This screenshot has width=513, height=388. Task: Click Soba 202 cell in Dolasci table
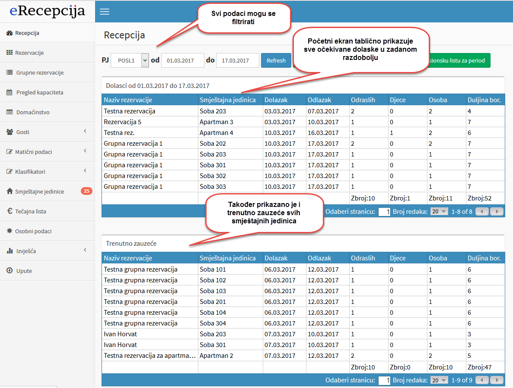230,143
